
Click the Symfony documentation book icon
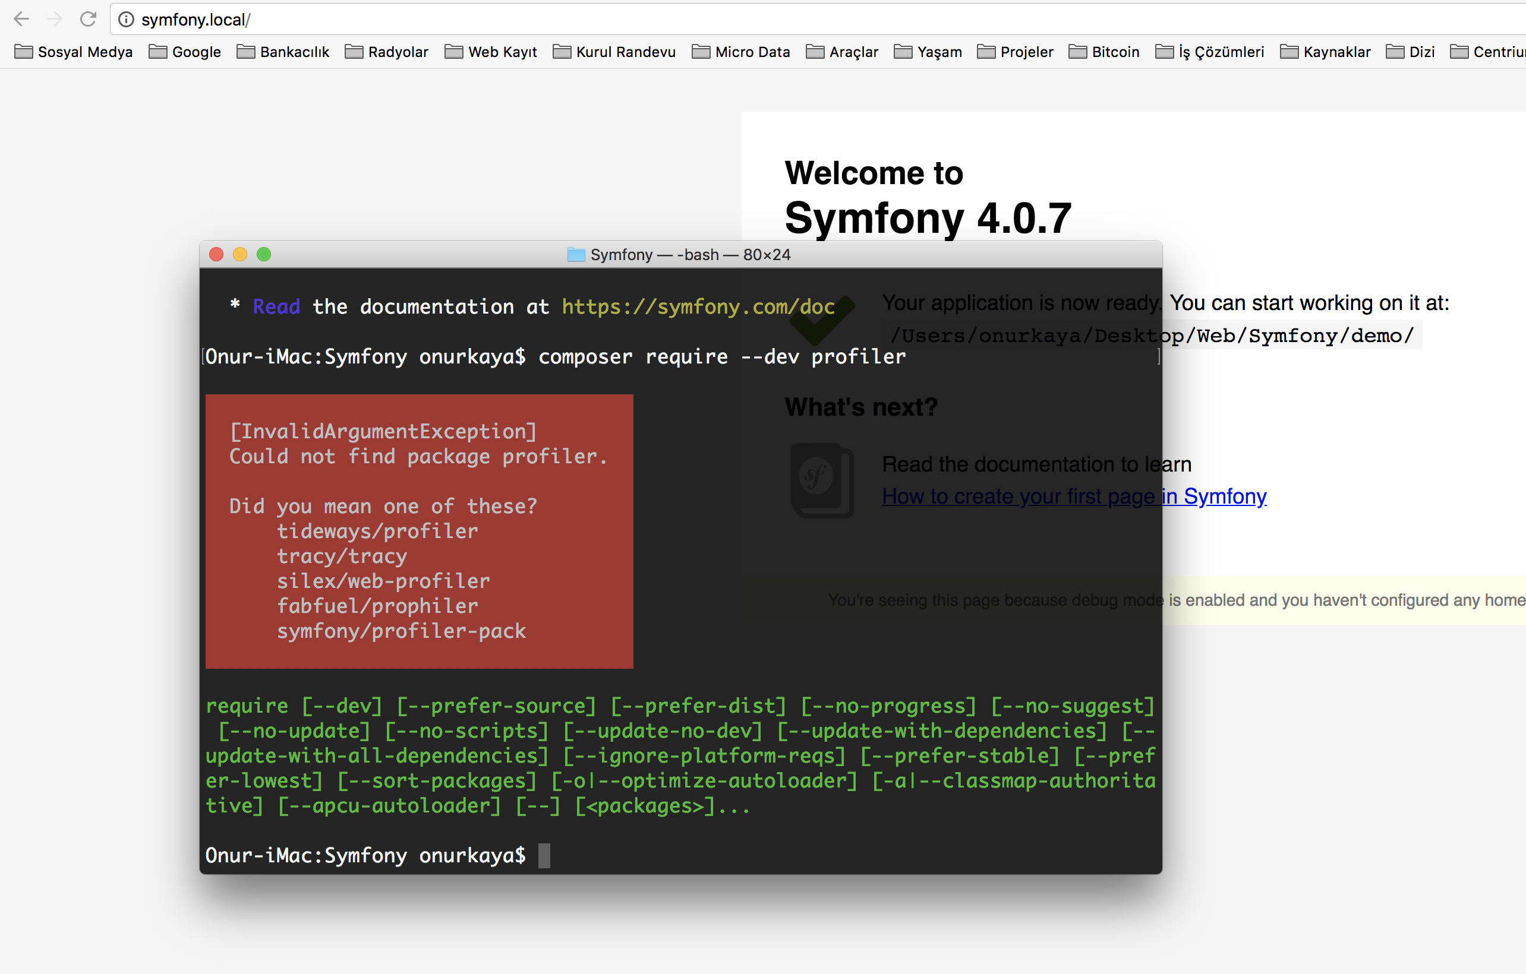(x=822, y=480)
